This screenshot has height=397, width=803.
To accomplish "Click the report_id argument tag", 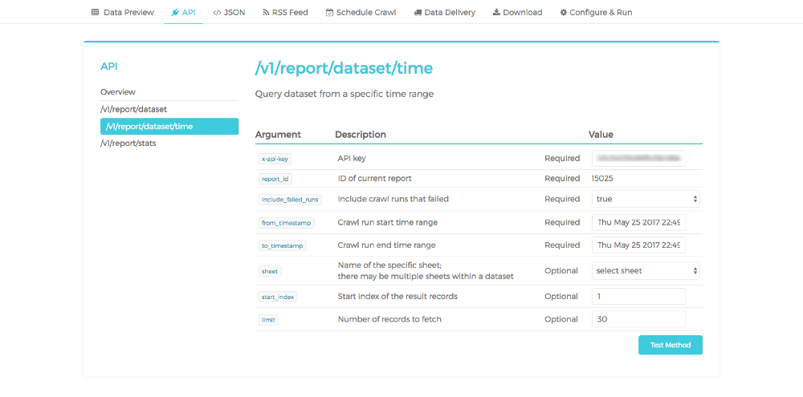I will tap(275, 179).
